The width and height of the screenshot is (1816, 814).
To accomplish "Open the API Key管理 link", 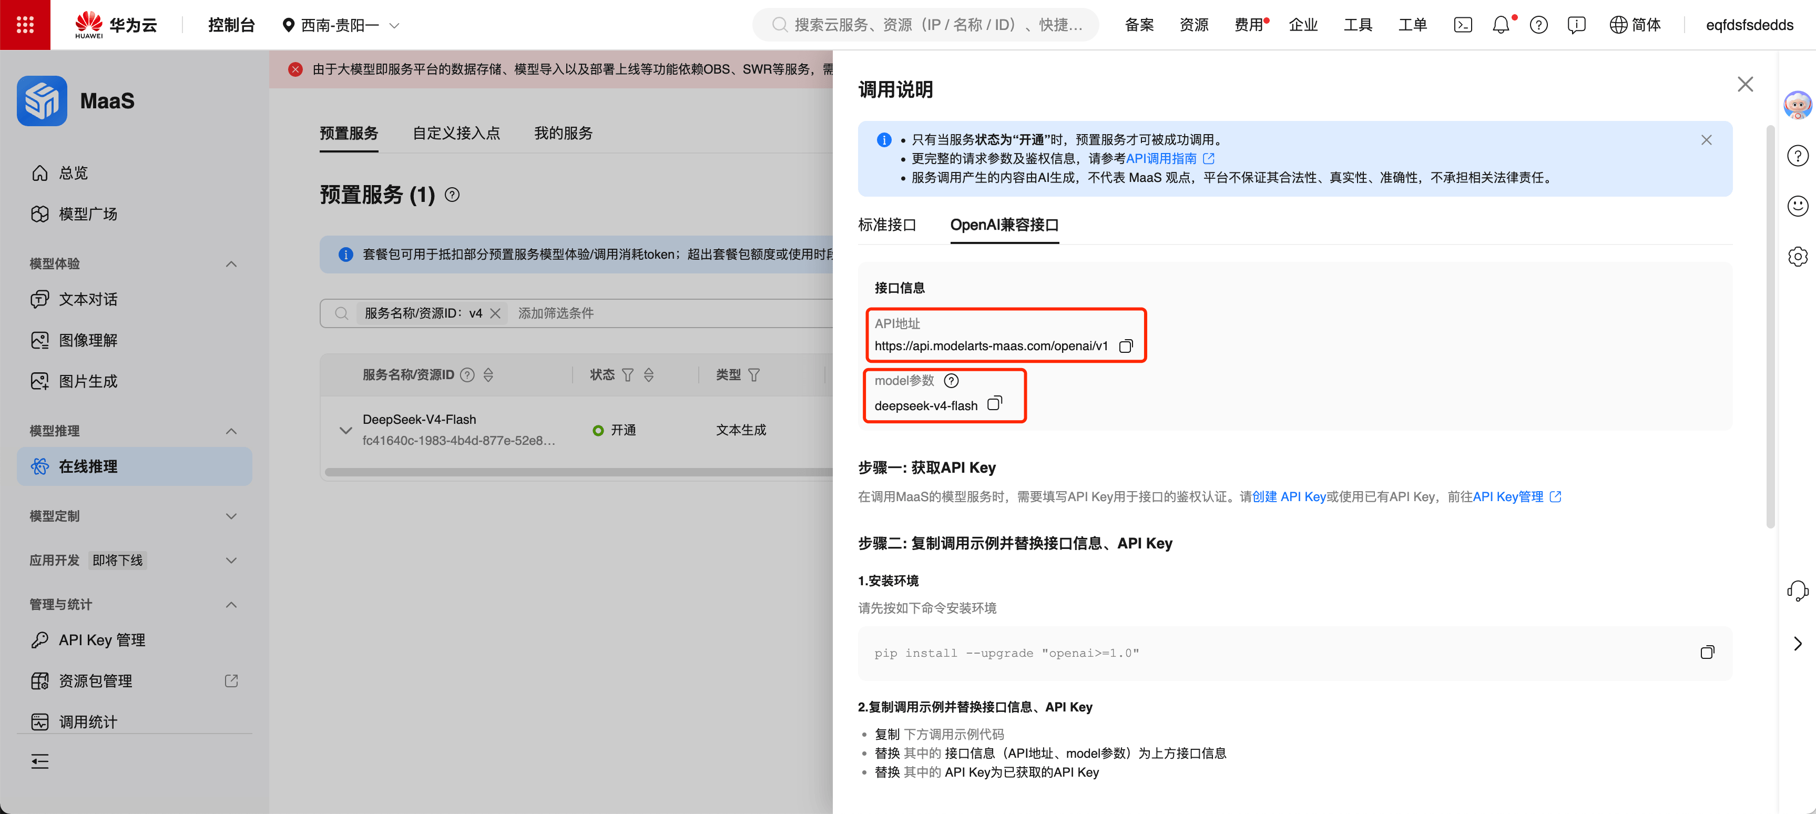I will coord(1516,497).
